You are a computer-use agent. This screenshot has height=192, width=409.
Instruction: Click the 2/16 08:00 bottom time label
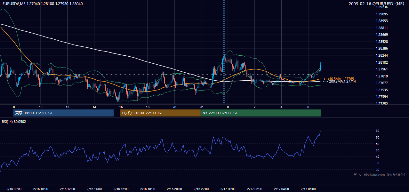click(x=14, y=189)
